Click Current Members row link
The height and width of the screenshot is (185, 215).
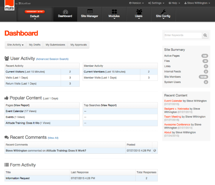click(94, 72)
